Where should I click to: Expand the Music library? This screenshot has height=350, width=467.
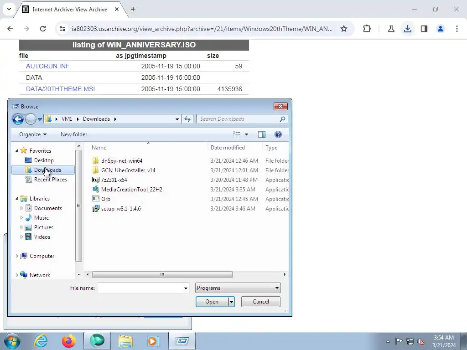[x=21, y=217]
